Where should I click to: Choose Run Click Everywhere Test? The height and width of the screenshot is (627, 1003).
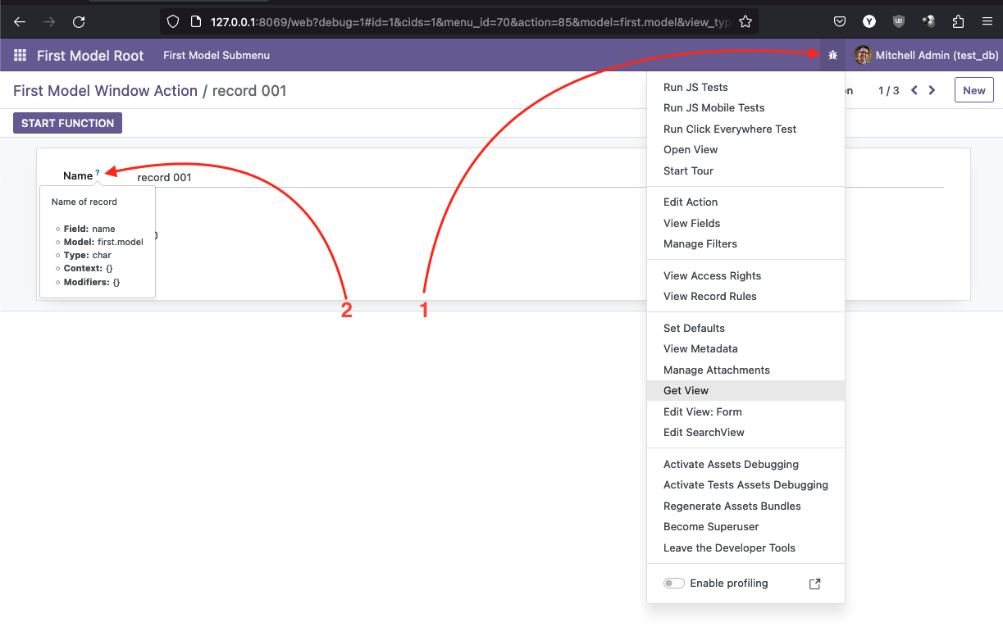[x=730, y=129]
